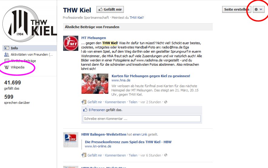
Task: Click the thumbs-up icon next to 8 Personen
Action: pyautogui.click(x=85, y=110)
